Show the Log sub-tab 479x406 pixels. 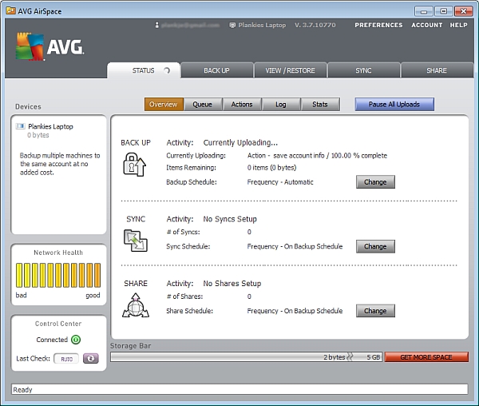coord(281,104)
